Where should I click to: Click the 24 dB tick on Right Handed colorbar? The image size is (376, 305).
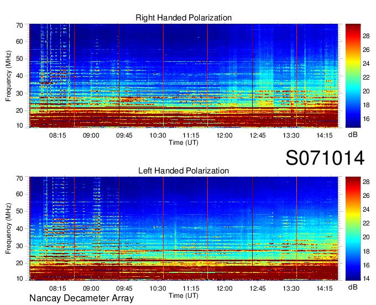366,64
